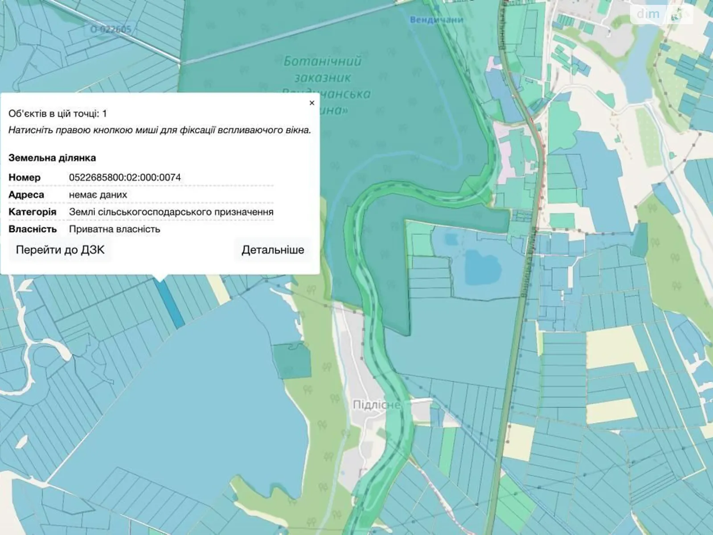Click the 'Земельна ділянка' heading
The width and height of the screenshot is (713, 535).
(x=52, y=158)
